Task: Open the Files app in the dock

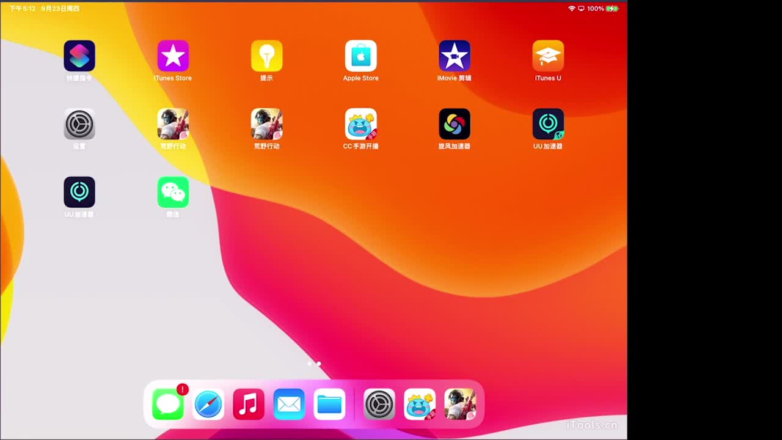Action: [x=329, y=405]
